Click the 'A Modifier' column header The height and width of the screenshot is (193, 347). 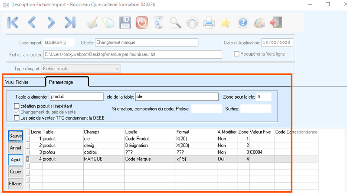coord(227,132)
